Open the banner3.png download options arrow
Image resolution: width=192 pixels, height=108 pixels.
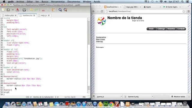click(152, 97)
